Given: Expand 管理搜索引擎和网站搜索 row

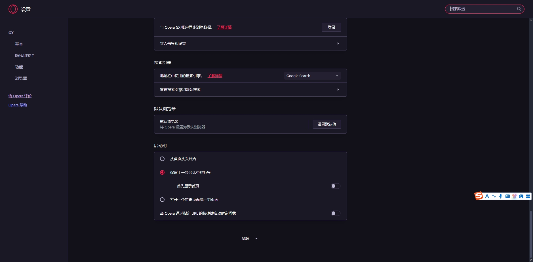Looking at the screenshot, I should click(x=250, y=90).
